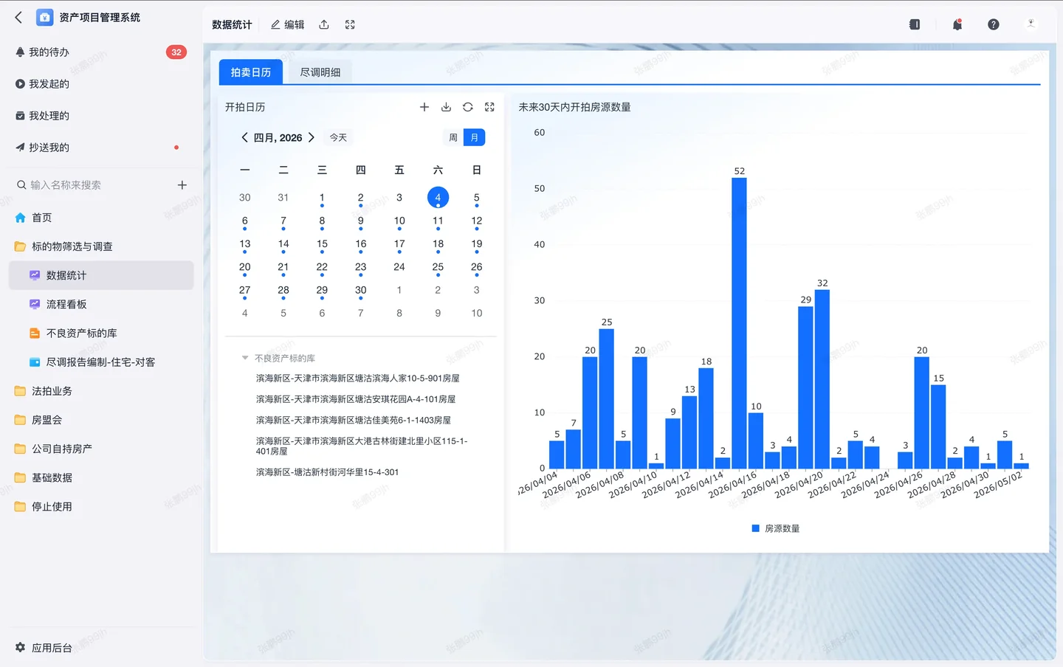Click the plus icon in calendar header

pyautogui.click(x=424, y=107)
